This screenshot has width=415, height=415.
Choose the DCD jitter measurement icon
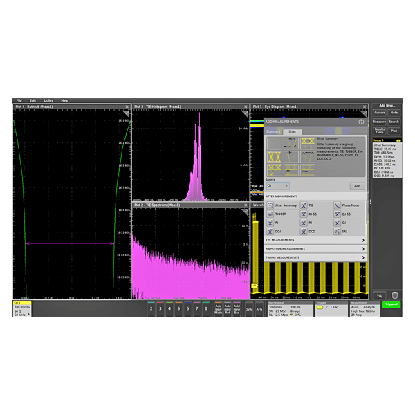pyautogui.click(x=304, y=232)
